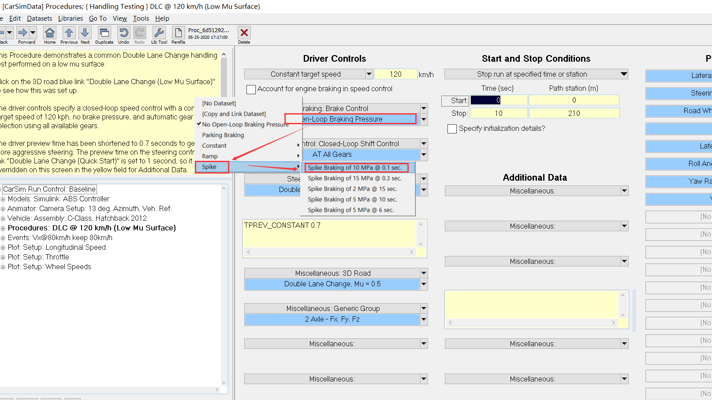Open the Go To menu
The height and width of the screenshot is (400, 712).
[98, 19]
